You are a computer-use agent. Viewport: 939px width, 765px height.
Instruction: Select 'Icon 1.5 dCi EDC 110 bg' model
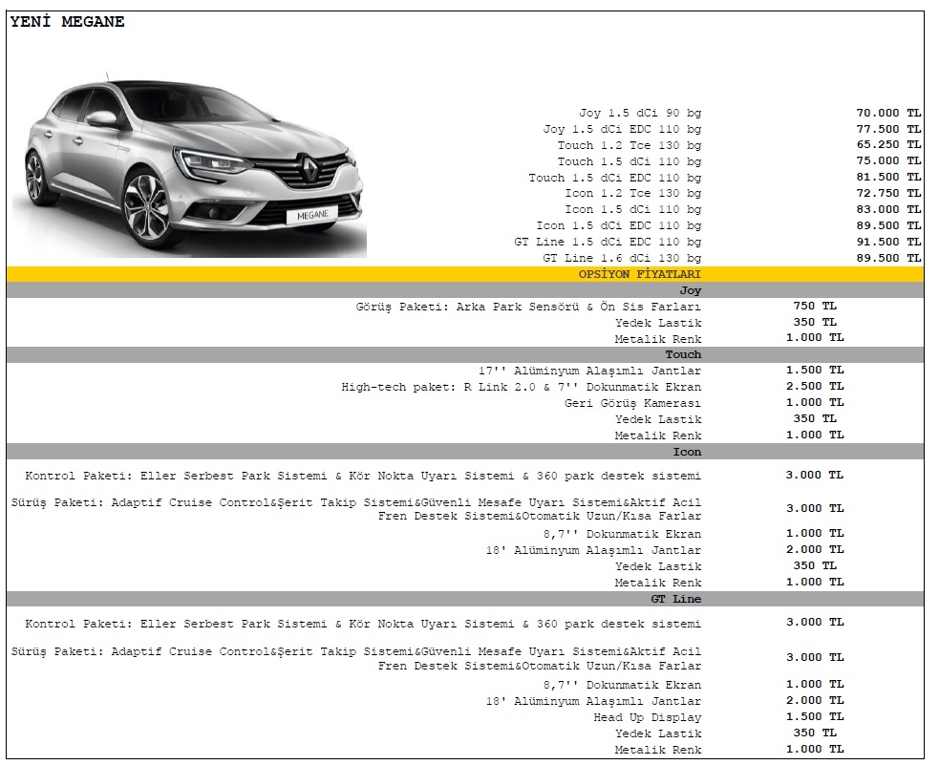pyautogui.click(x=619, y=225)
